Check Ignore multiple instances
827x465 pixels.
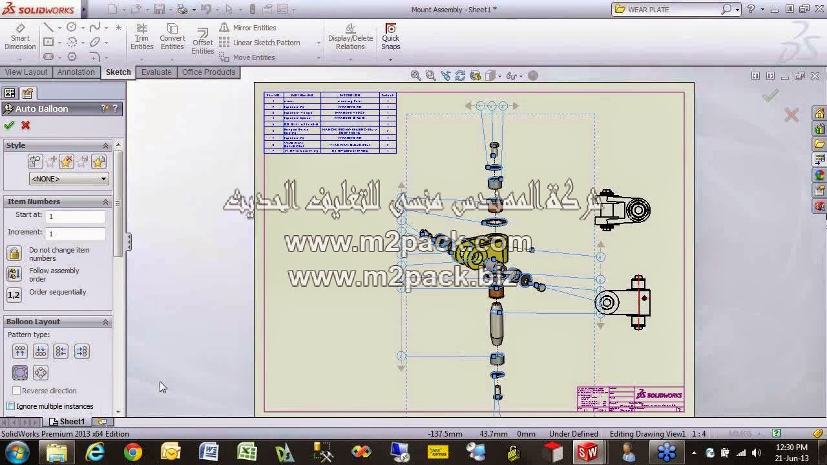coord(11,406)
